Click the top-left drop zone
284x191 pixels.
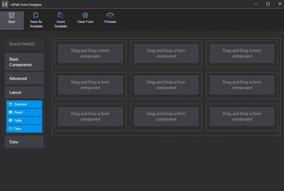point(90,53)
